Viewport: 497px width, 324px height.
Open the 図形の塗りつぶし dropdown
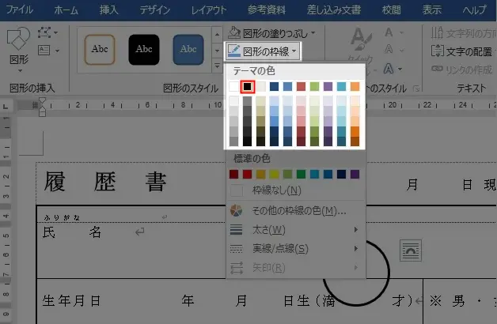pyautogui.click(x=272, y=33)
